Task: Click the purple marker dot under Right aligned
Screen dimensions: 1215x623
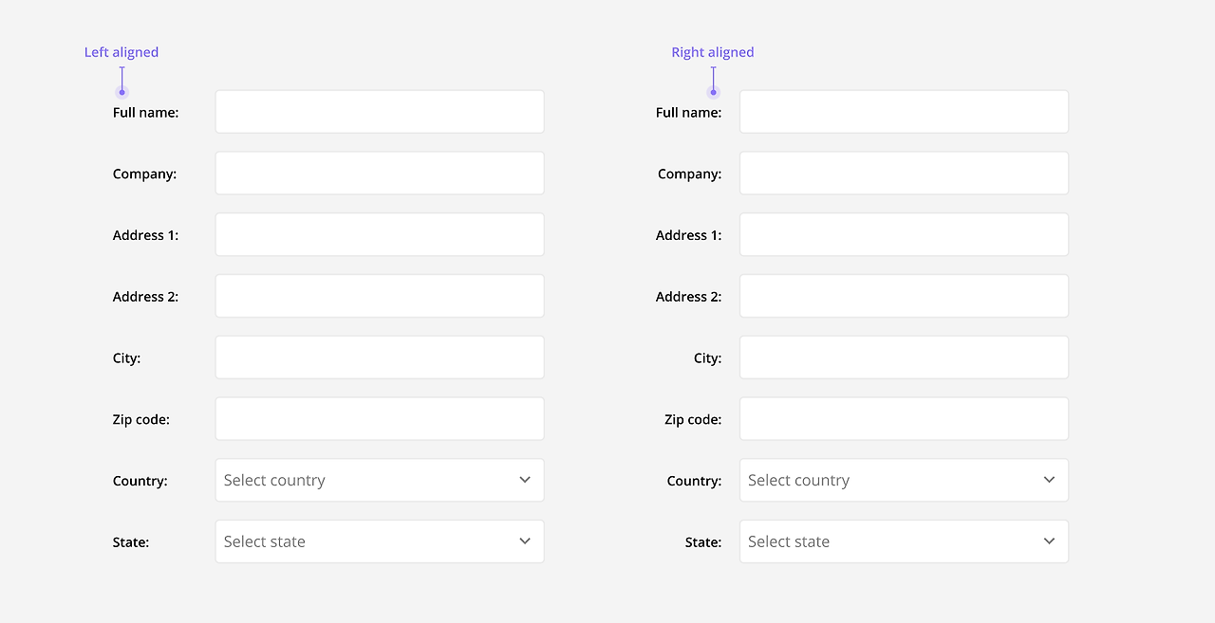Action: coord(713,92)
